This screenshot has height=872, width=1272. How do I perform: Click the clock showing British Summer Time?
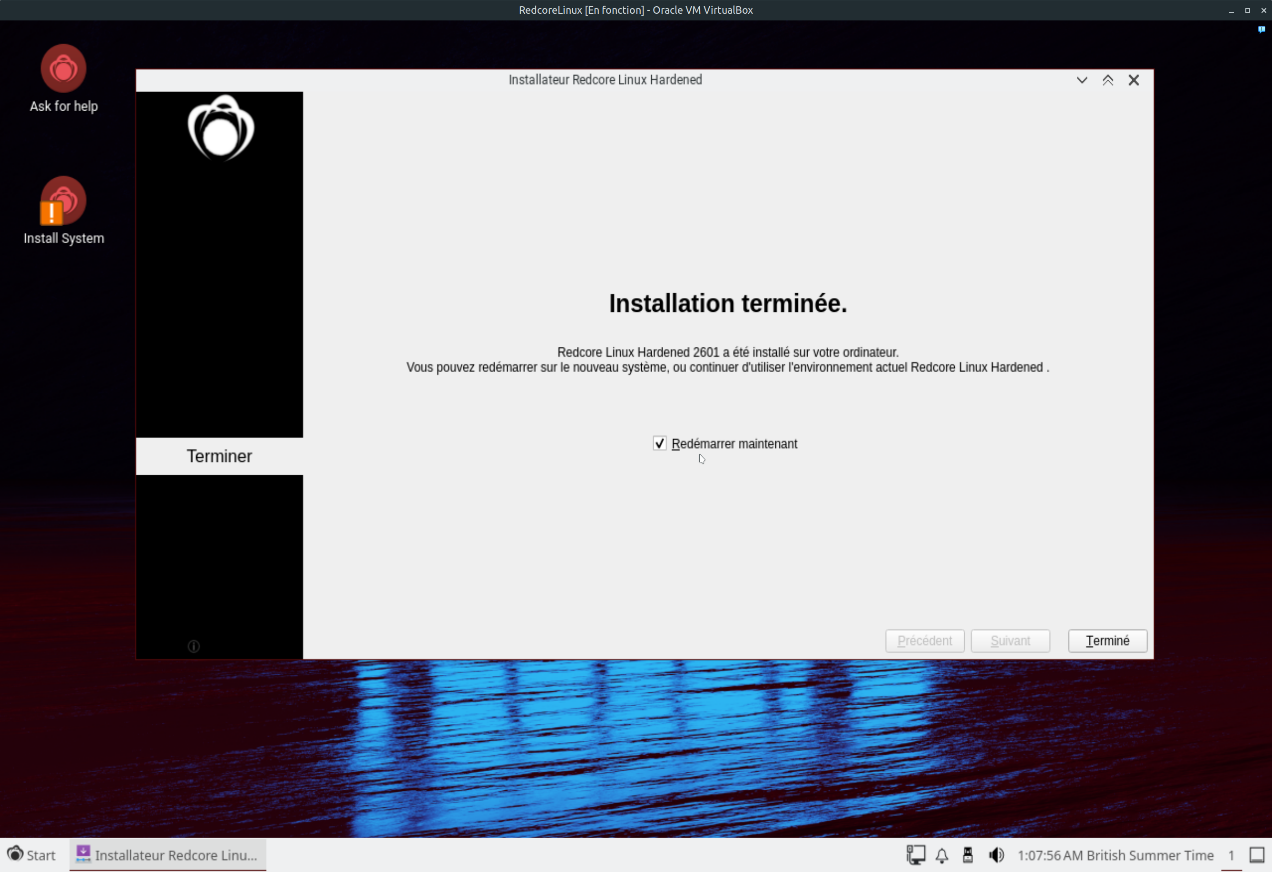(1115, 855)
